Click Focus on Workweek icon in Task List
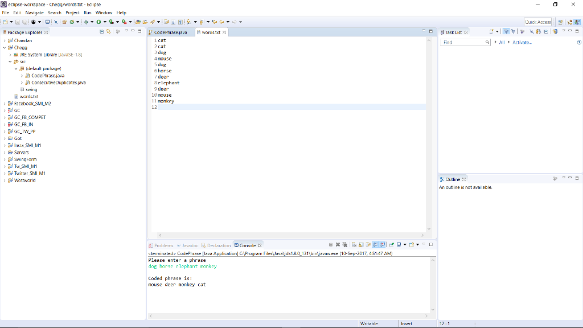Image resolution: width=583 pixels, height=328 pixels. 523,32
